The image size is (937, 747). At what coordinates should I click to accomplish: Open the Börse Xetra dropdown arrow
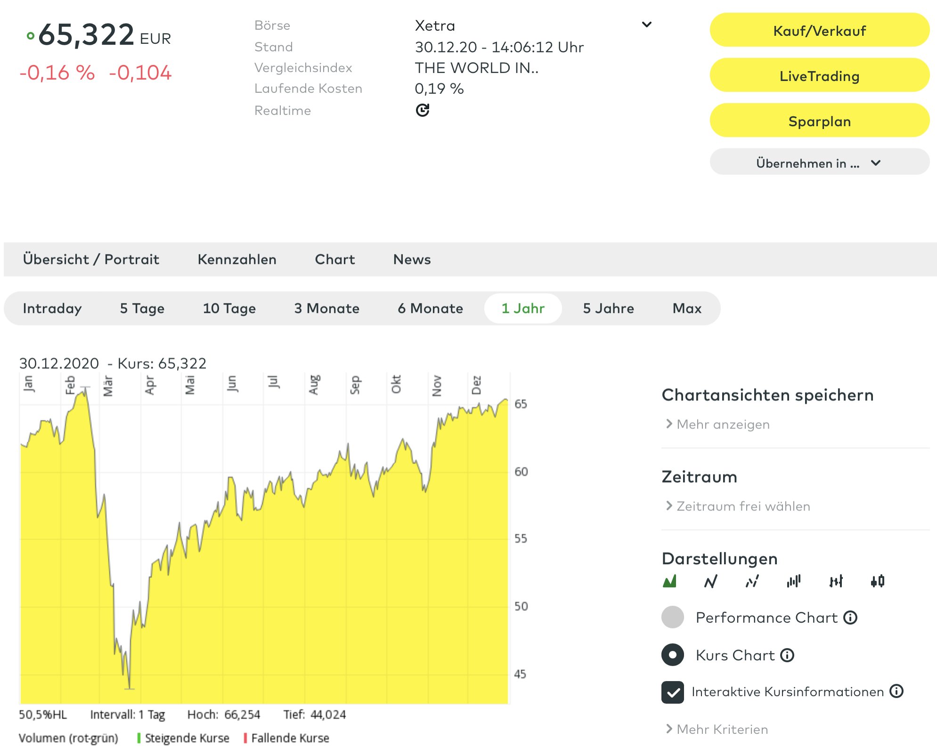coord(647,24)
